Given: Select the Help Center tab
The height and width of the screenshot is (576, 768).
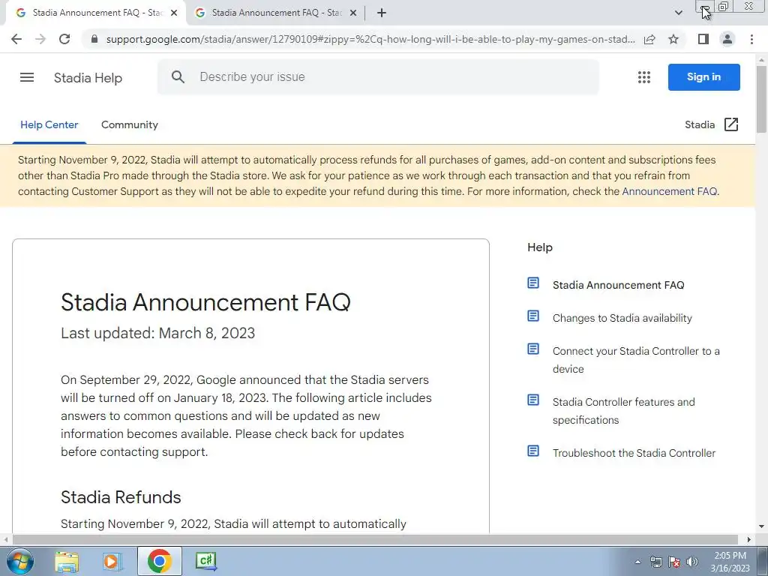Looking at the screenshot, I should 49,125.
